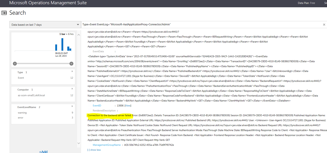
Task: Open the View link next to EventID 13006
Action: coord(128,106)
